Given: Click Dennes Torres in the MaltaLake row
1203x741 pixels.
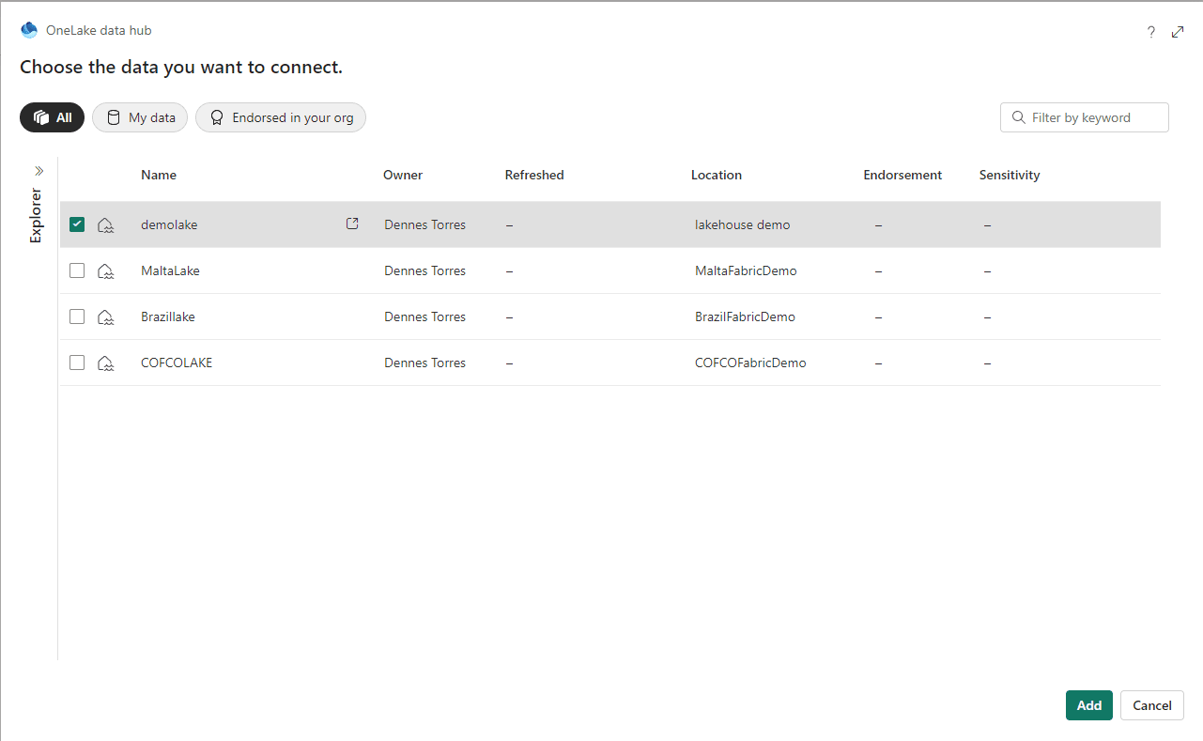Looking at the screenshot, I should click(x=425, y=270).
